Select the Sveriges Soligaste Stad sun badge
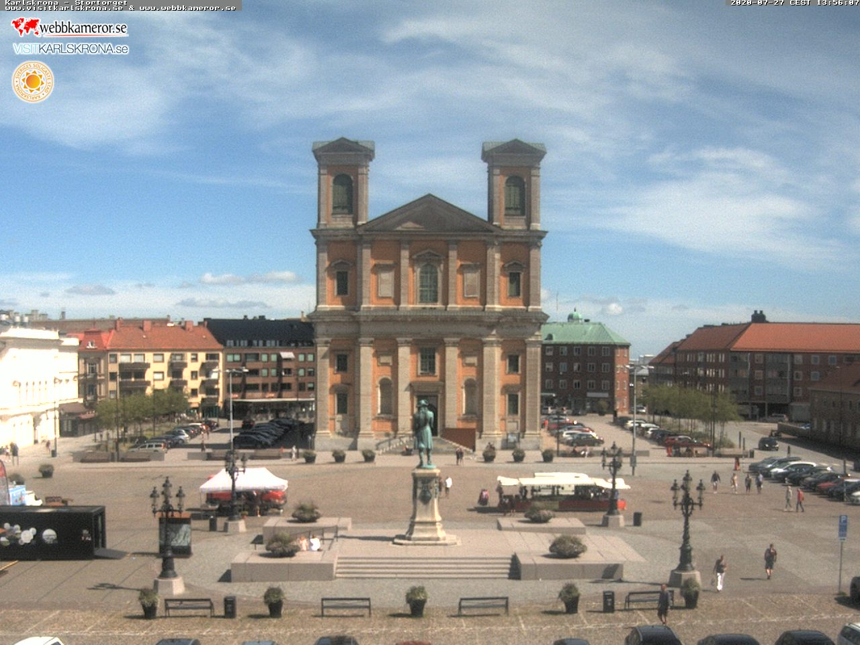This screenshot has height=645, width=860. coord(32,82)
